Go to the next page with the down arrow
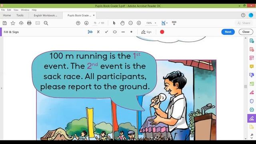The width and height of the screenshot is (256, 144). (x=86, y=23)
